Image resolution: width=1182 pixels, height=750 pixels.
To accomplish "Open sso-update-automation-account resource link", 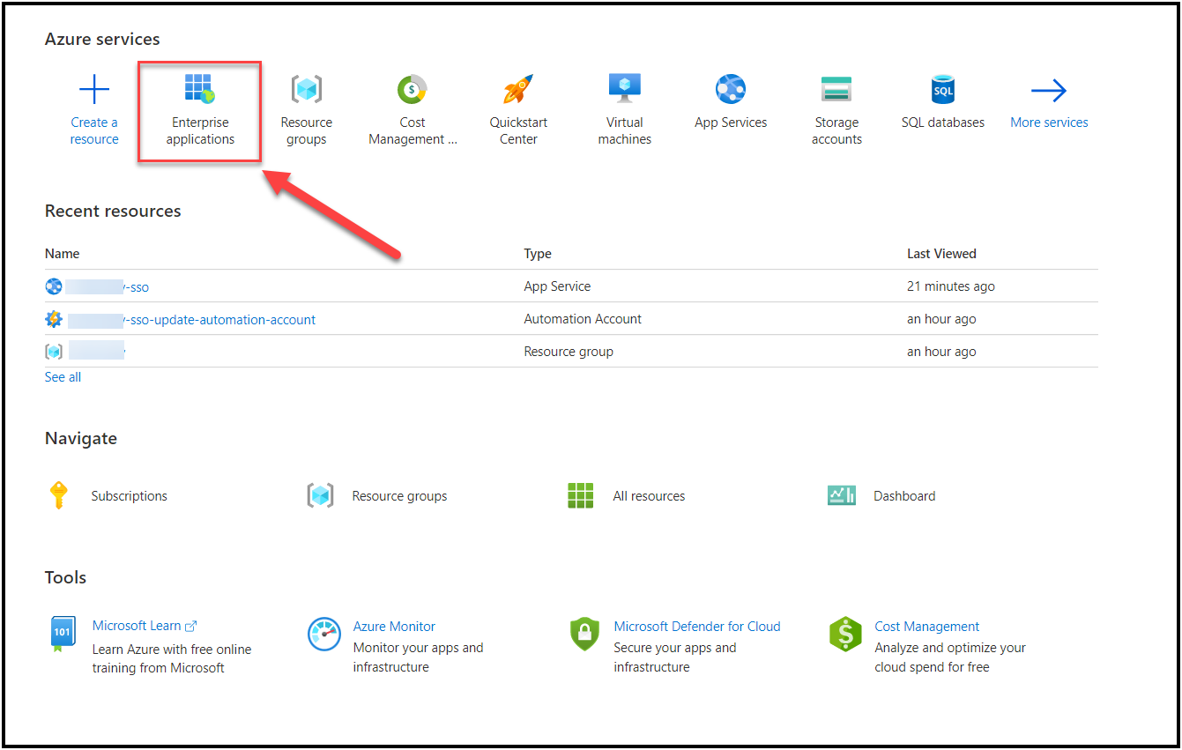I will pos(219,320).
